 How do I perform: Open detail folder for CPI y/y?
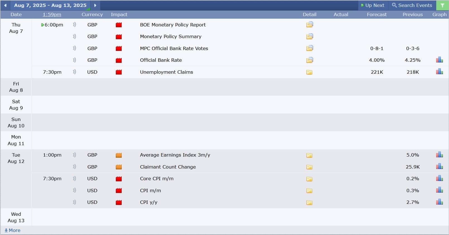click(309, 202)
